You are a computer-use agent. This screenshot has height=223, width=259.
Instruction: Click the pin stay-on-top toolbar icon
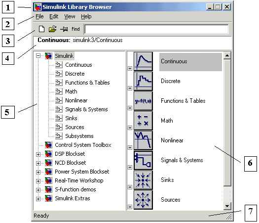pos(64,29)
